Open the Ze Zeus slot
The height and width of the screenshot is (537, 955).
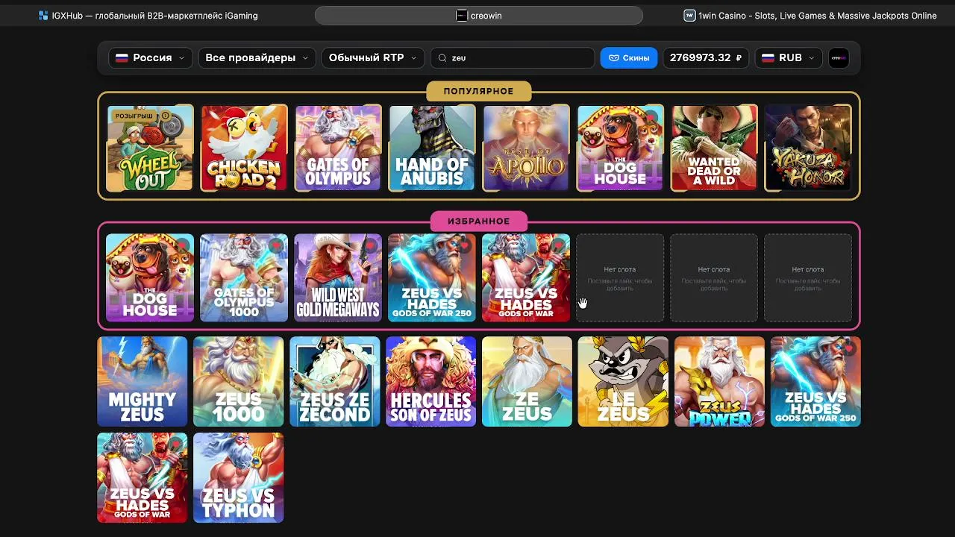pos(527,382)
